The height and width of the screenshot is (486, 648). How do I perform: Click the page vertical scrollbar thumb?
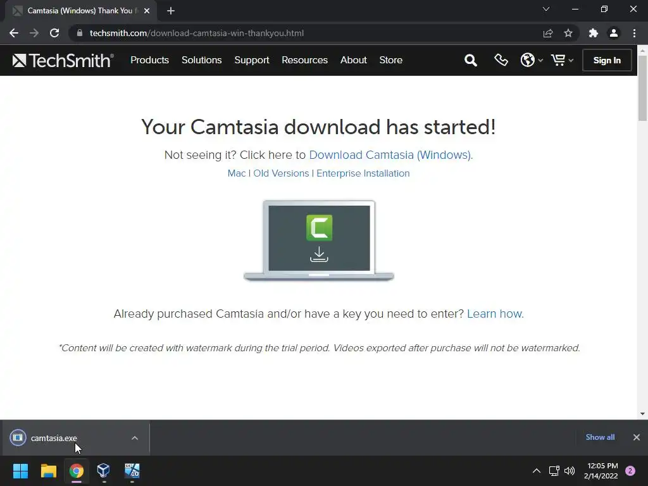642,88
